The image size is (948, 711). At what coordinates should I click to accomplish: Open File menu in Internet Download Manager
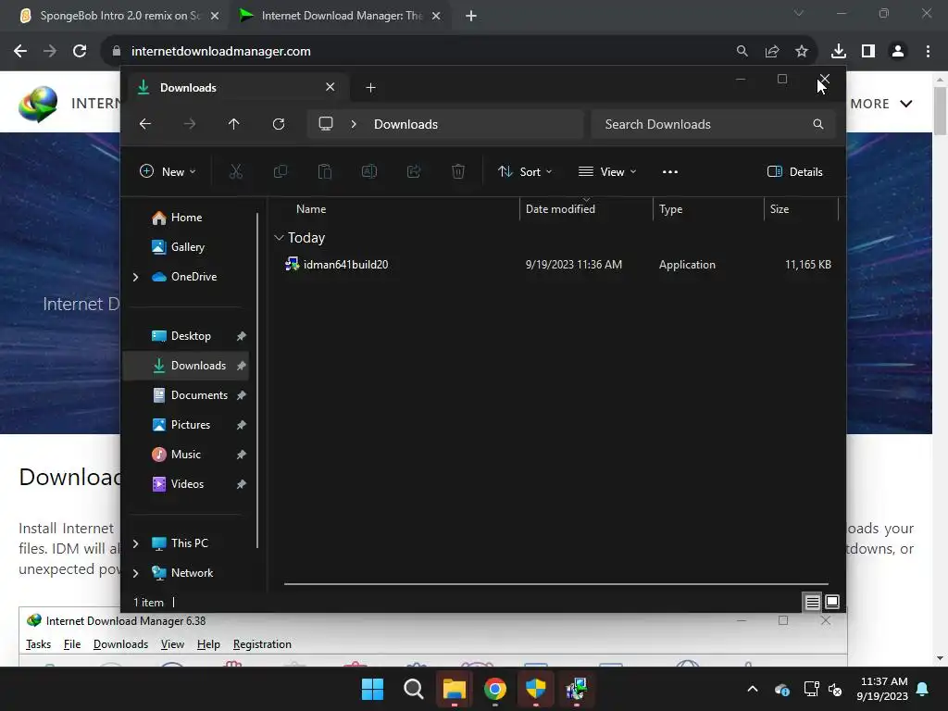tap(72, 644)
